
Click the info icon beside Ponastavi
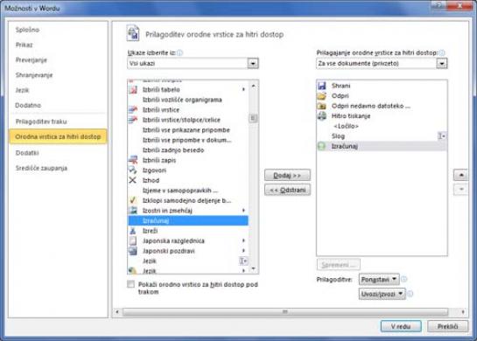pyautogui.click(x=404, y=279)
